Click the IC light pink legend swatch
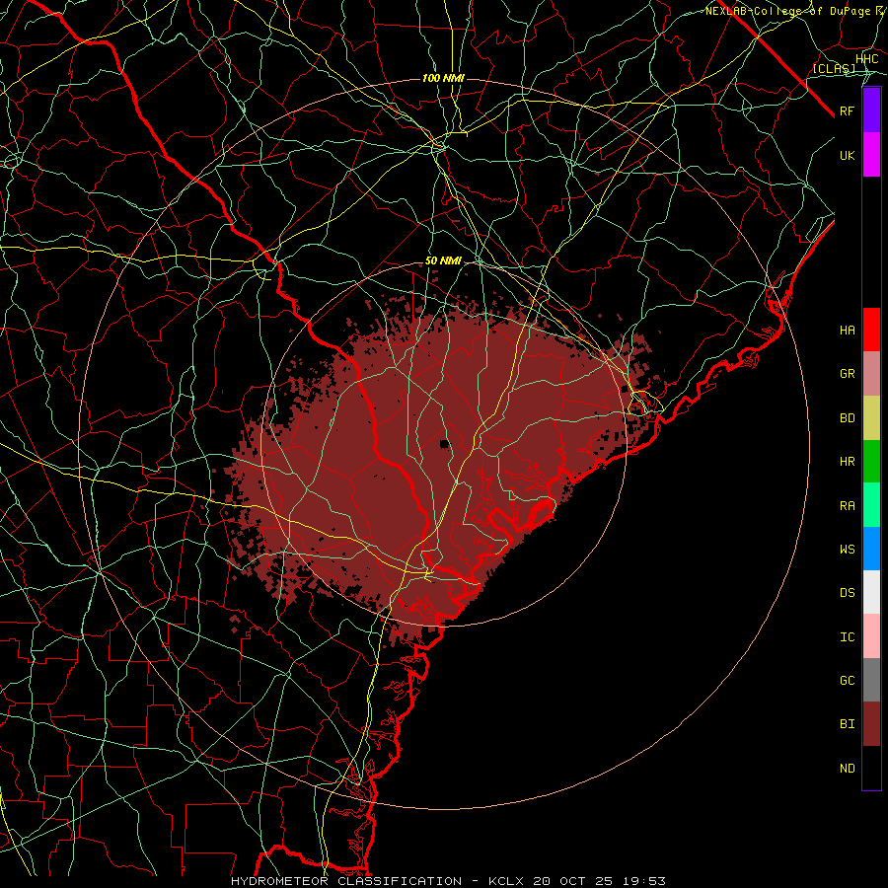This screenshot has width=888, height=888. coord(871,636)
